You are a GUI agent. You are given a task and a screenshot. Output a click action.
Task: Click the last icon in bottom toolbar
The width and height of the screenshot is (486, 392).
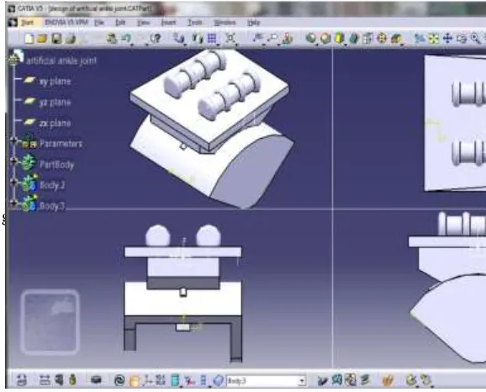pyautogui.click(x=425, y=380)
